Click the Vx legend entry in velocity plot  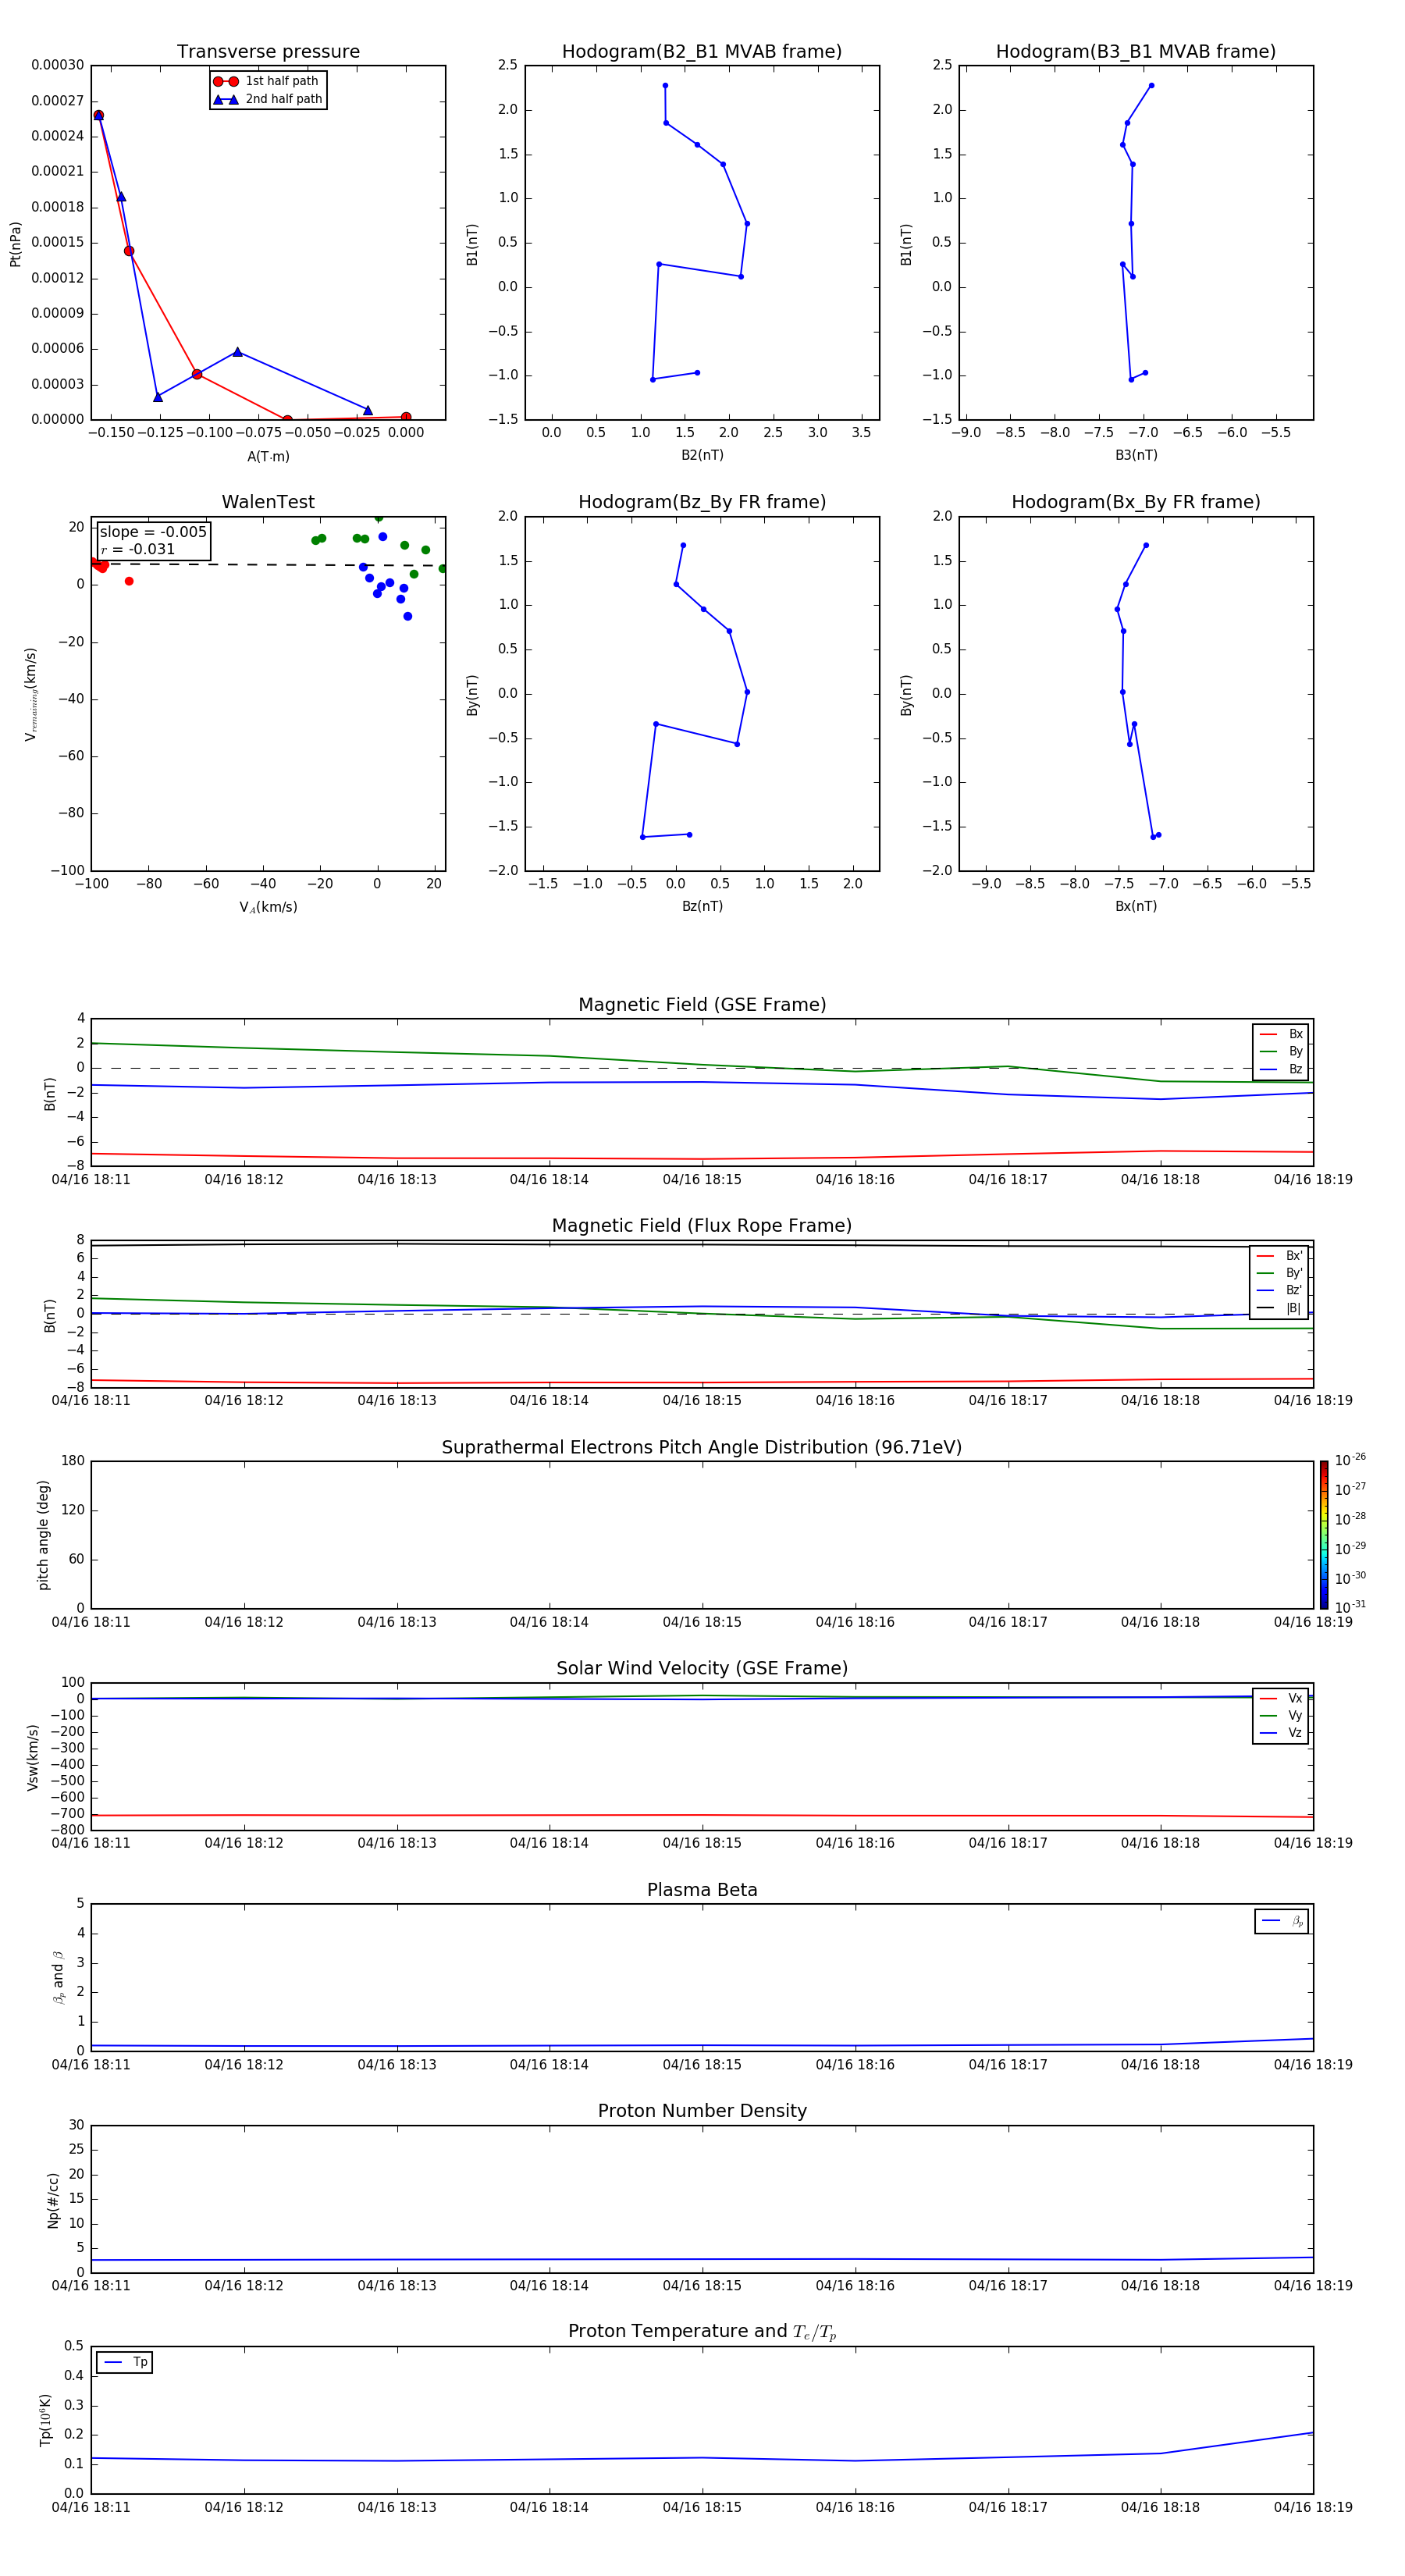point(1281,1698)
